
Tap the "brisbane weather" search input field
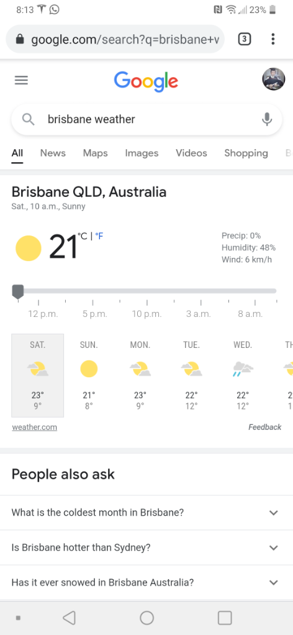pos(146,119)
